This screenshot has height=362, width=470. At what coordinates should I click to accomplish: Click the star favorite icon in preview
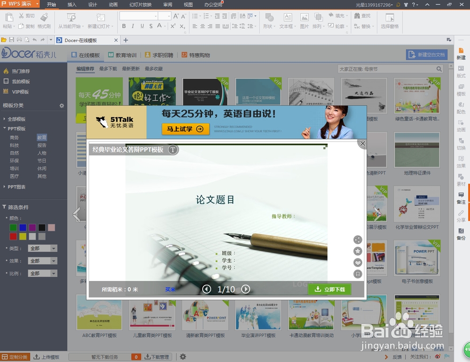point(358,251)
